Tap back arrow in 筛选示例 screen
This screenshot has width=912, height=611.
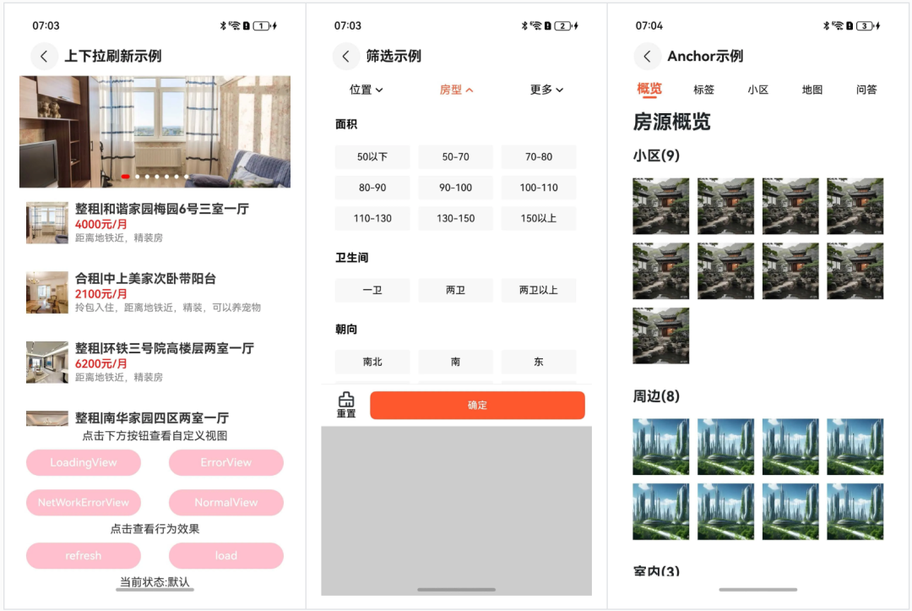(x=346, y=57)
